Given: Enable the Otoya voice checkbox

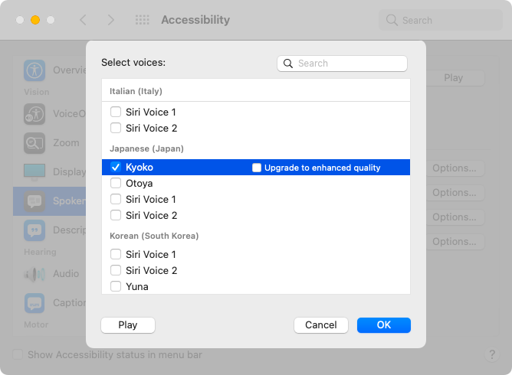Looking at the screenshot, I should click(116, 183).
